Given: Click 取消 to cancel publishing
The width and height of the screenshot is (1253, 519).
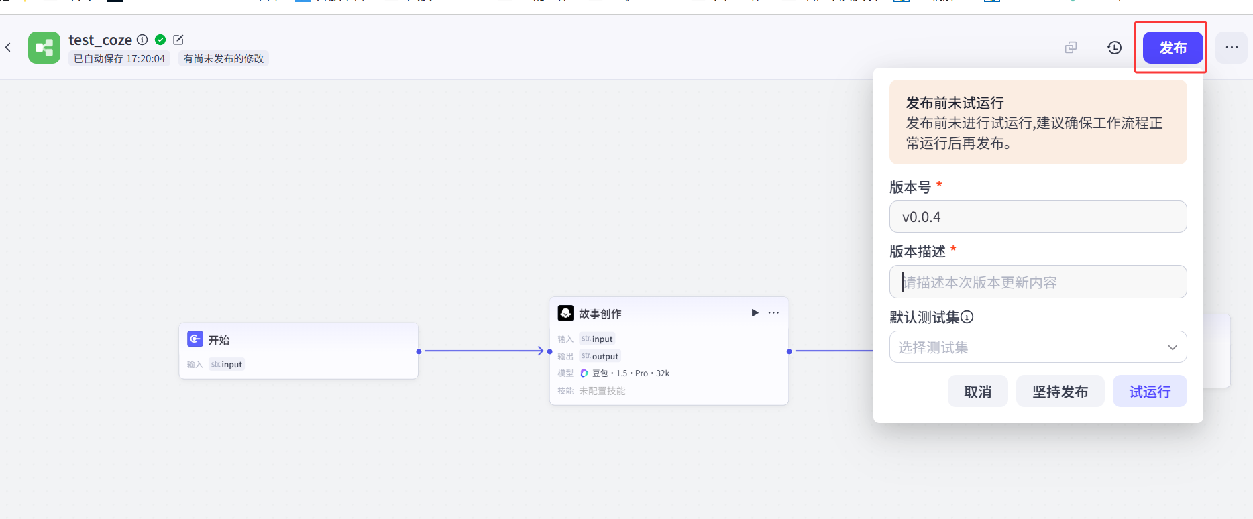Looking at the screenshot, I should (x=977, y=392).
